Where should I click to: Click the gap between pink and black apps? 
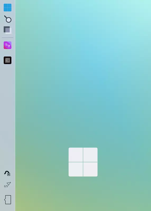click(8, 53)
